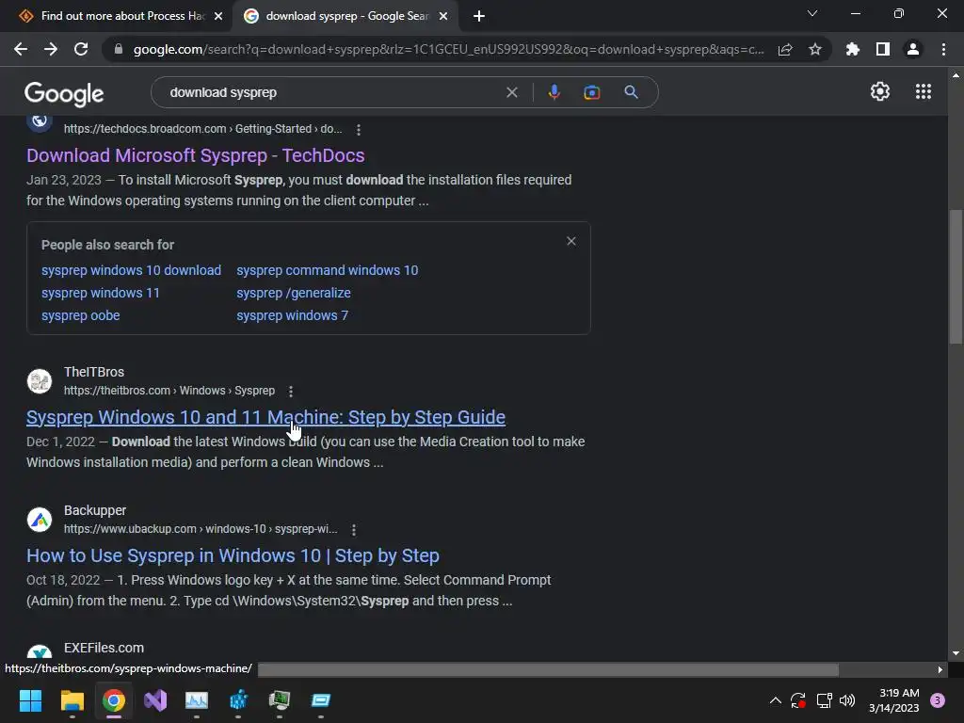The image size is (964, 723).
Task: Click the TheITBros site name
Action: tap(94, 372)
